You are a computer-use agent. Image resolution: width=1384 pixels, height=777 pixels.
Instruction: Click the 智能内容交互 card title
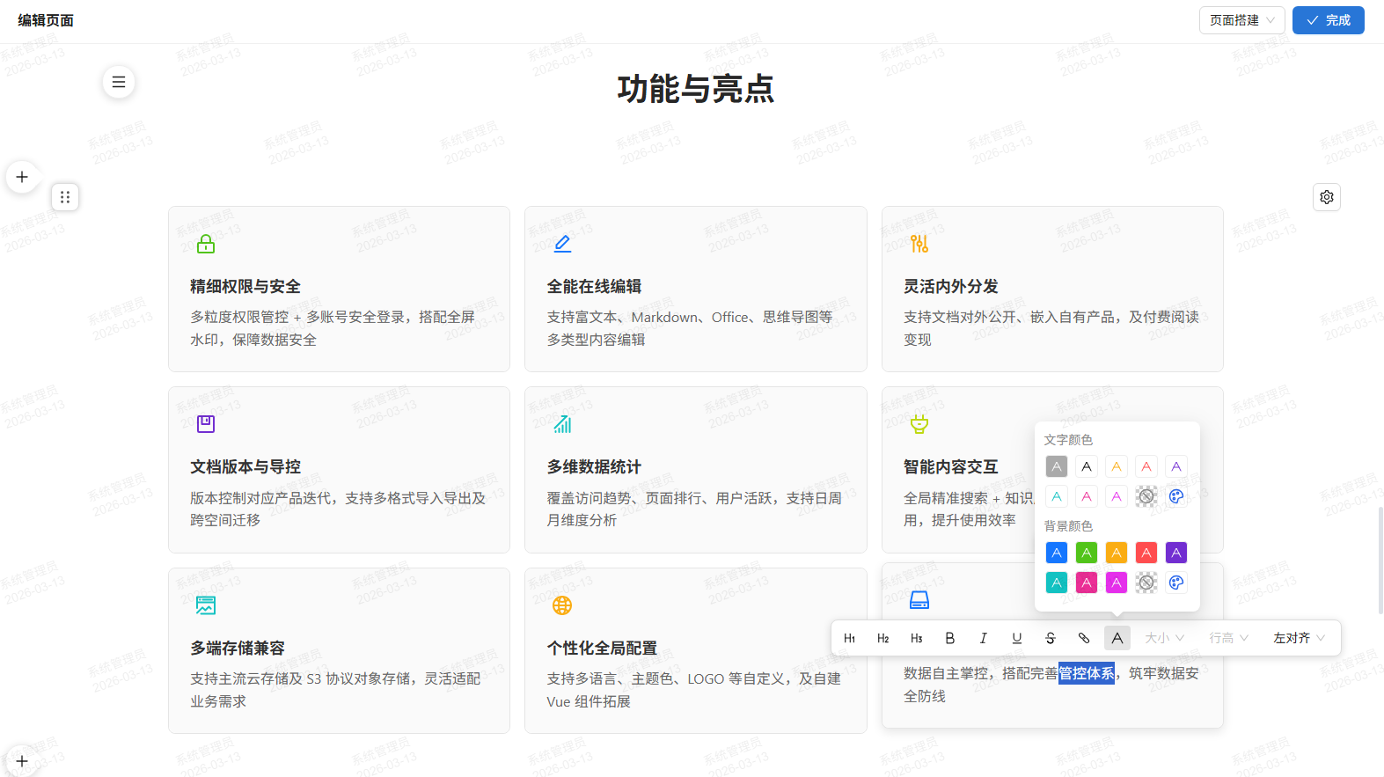pos(951,467)
